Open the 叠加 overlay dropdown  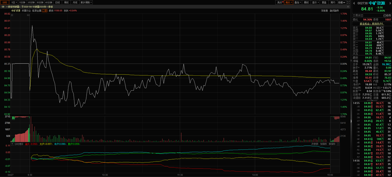click(x=298, y=2)
